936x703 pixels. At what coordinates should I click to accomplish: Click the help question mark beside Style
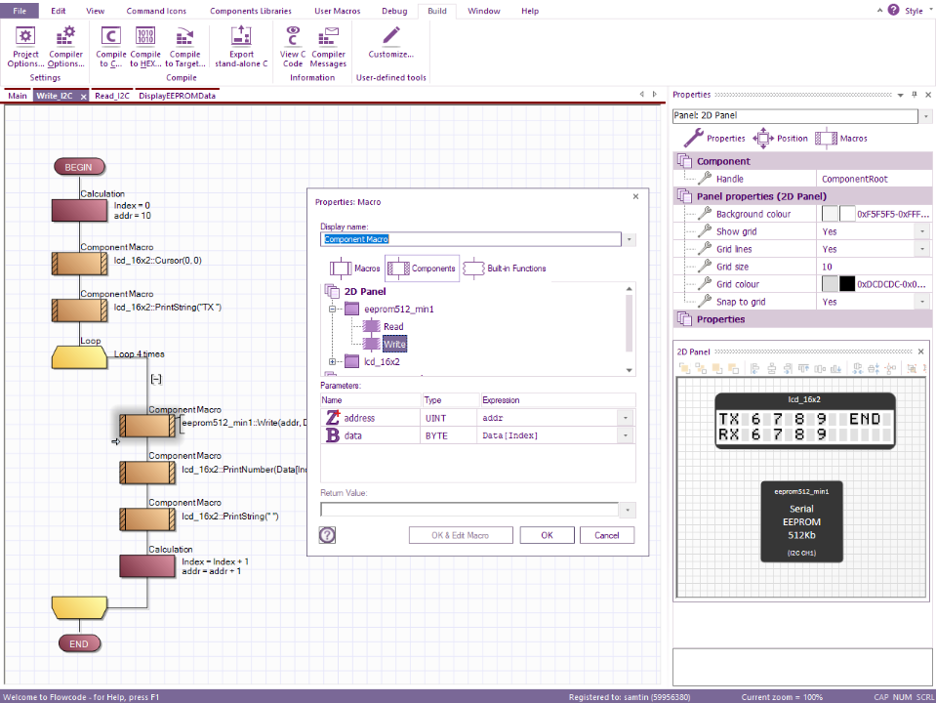pyautogui.click(x=893, y=10)
